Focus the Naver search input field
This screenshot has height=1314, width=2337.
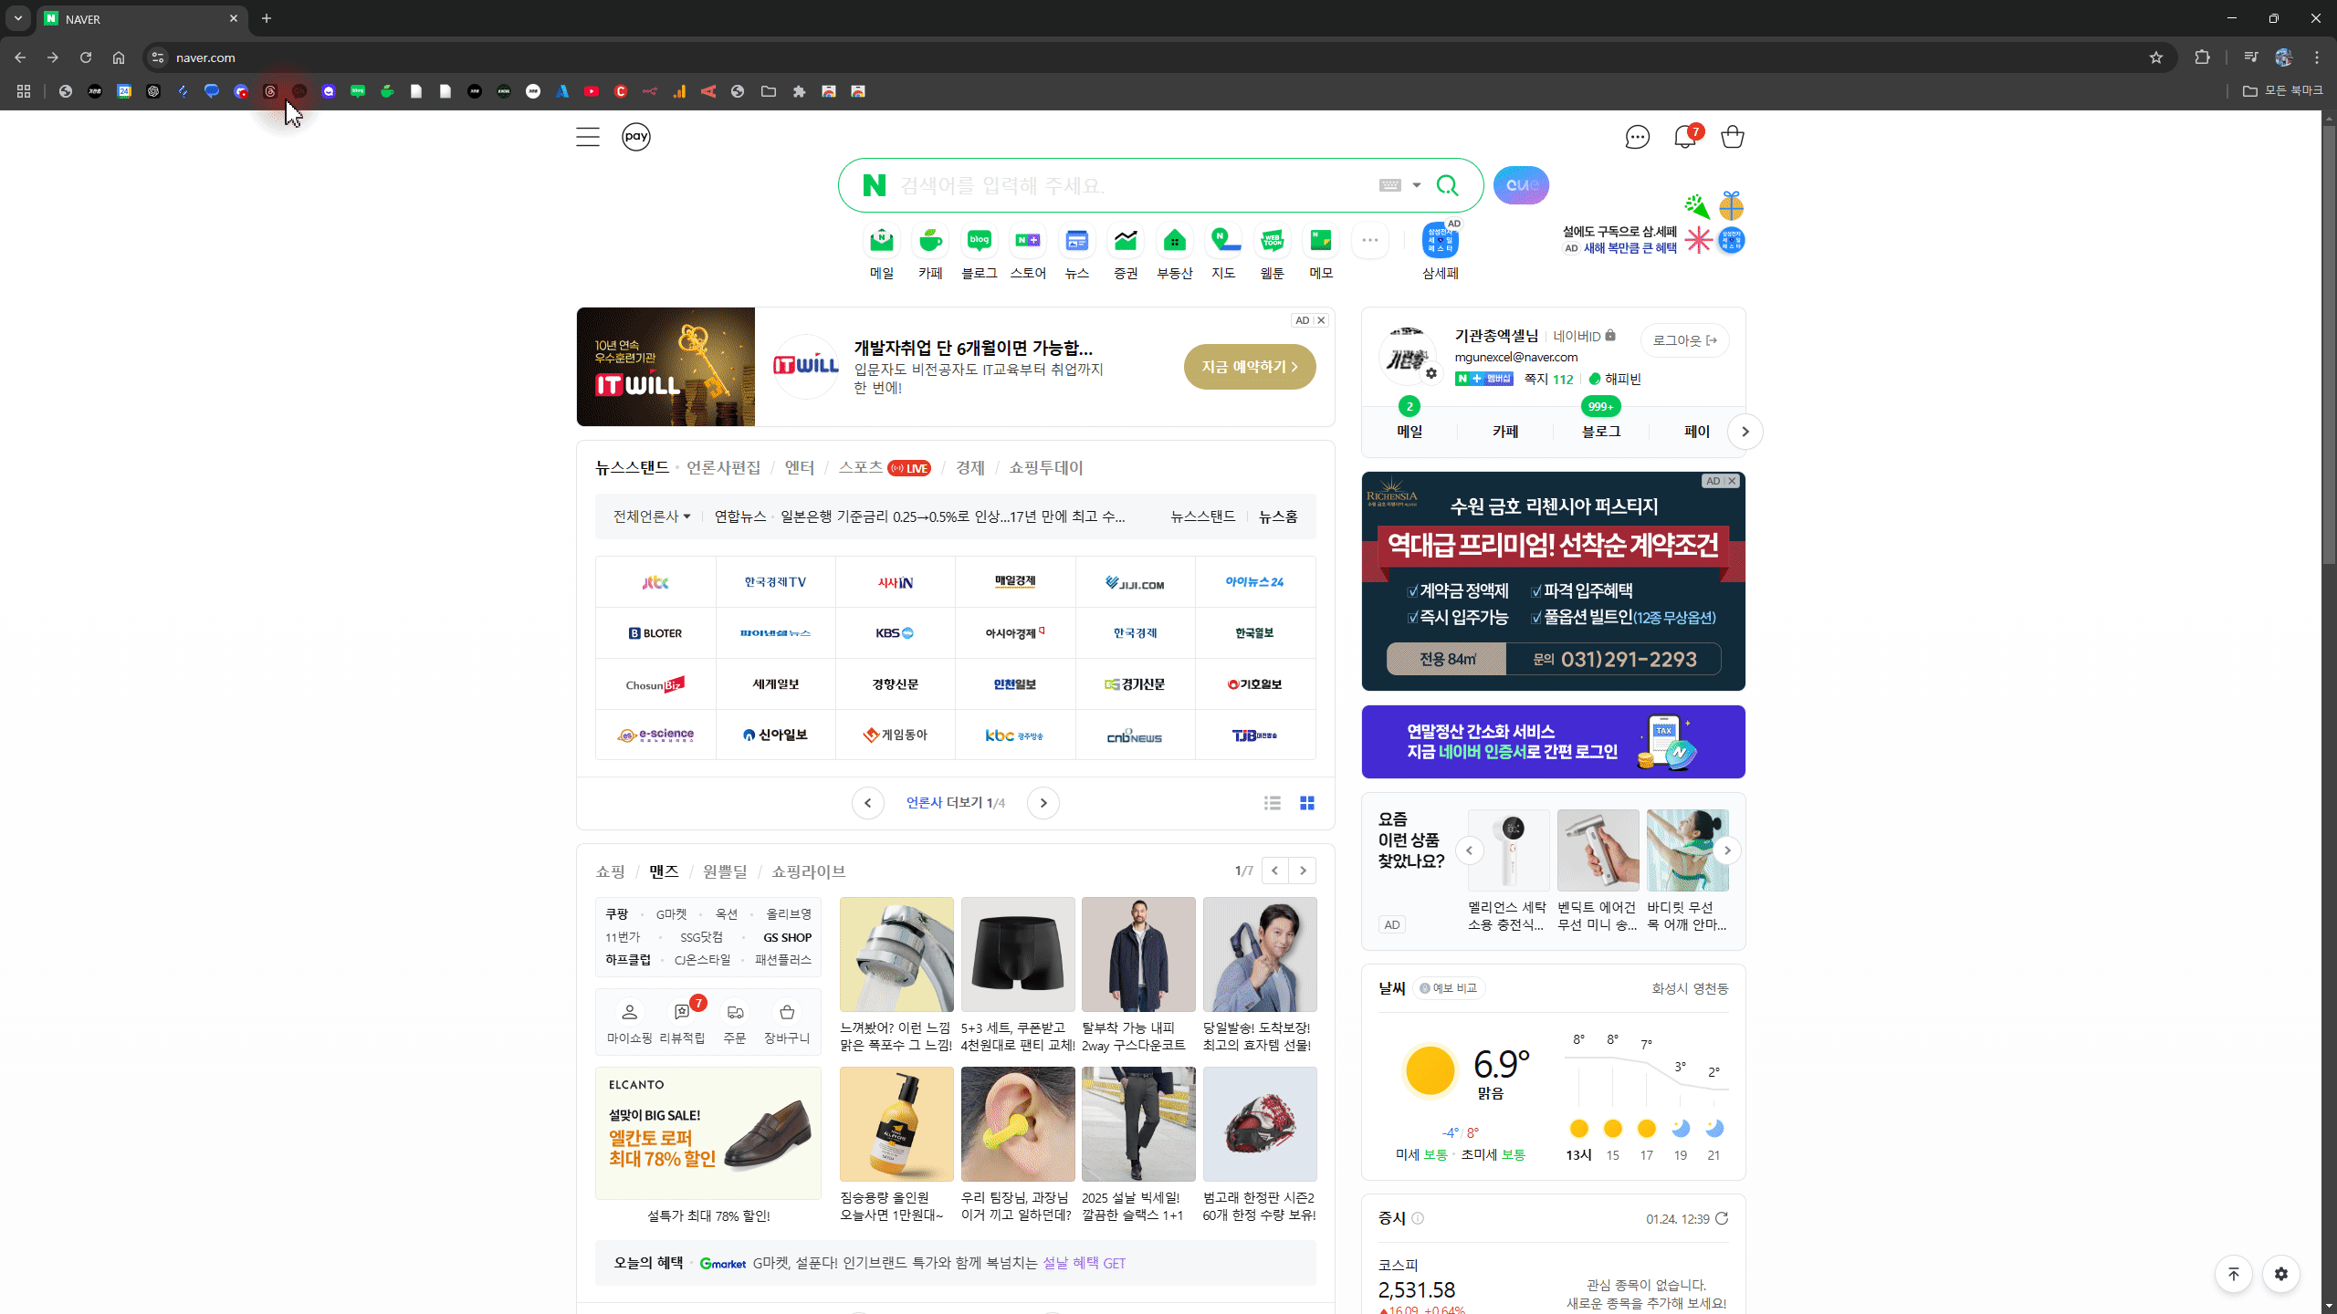point(1132,185)
